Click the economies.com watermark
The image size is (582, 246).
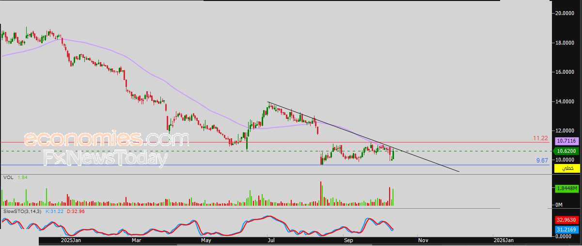coord(106,139)
